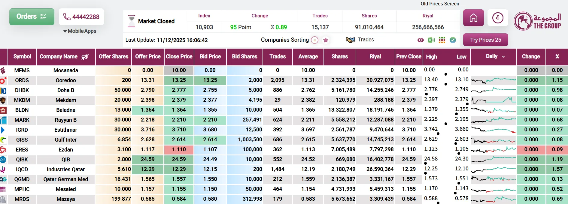Expand the Mobile Apps dropdown
The image size is (568, 204).
click(x=80, y=31)
